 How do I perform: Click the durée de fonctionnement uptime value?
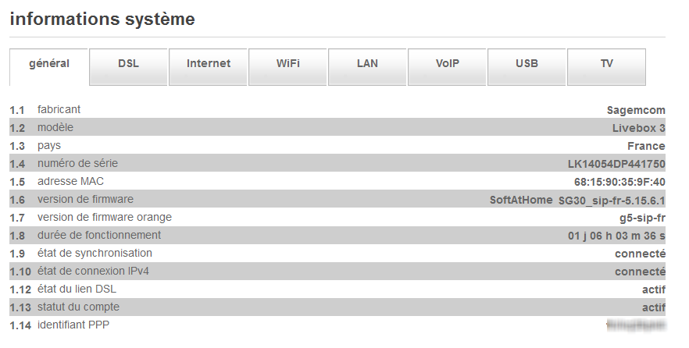[x=616, y=236]
